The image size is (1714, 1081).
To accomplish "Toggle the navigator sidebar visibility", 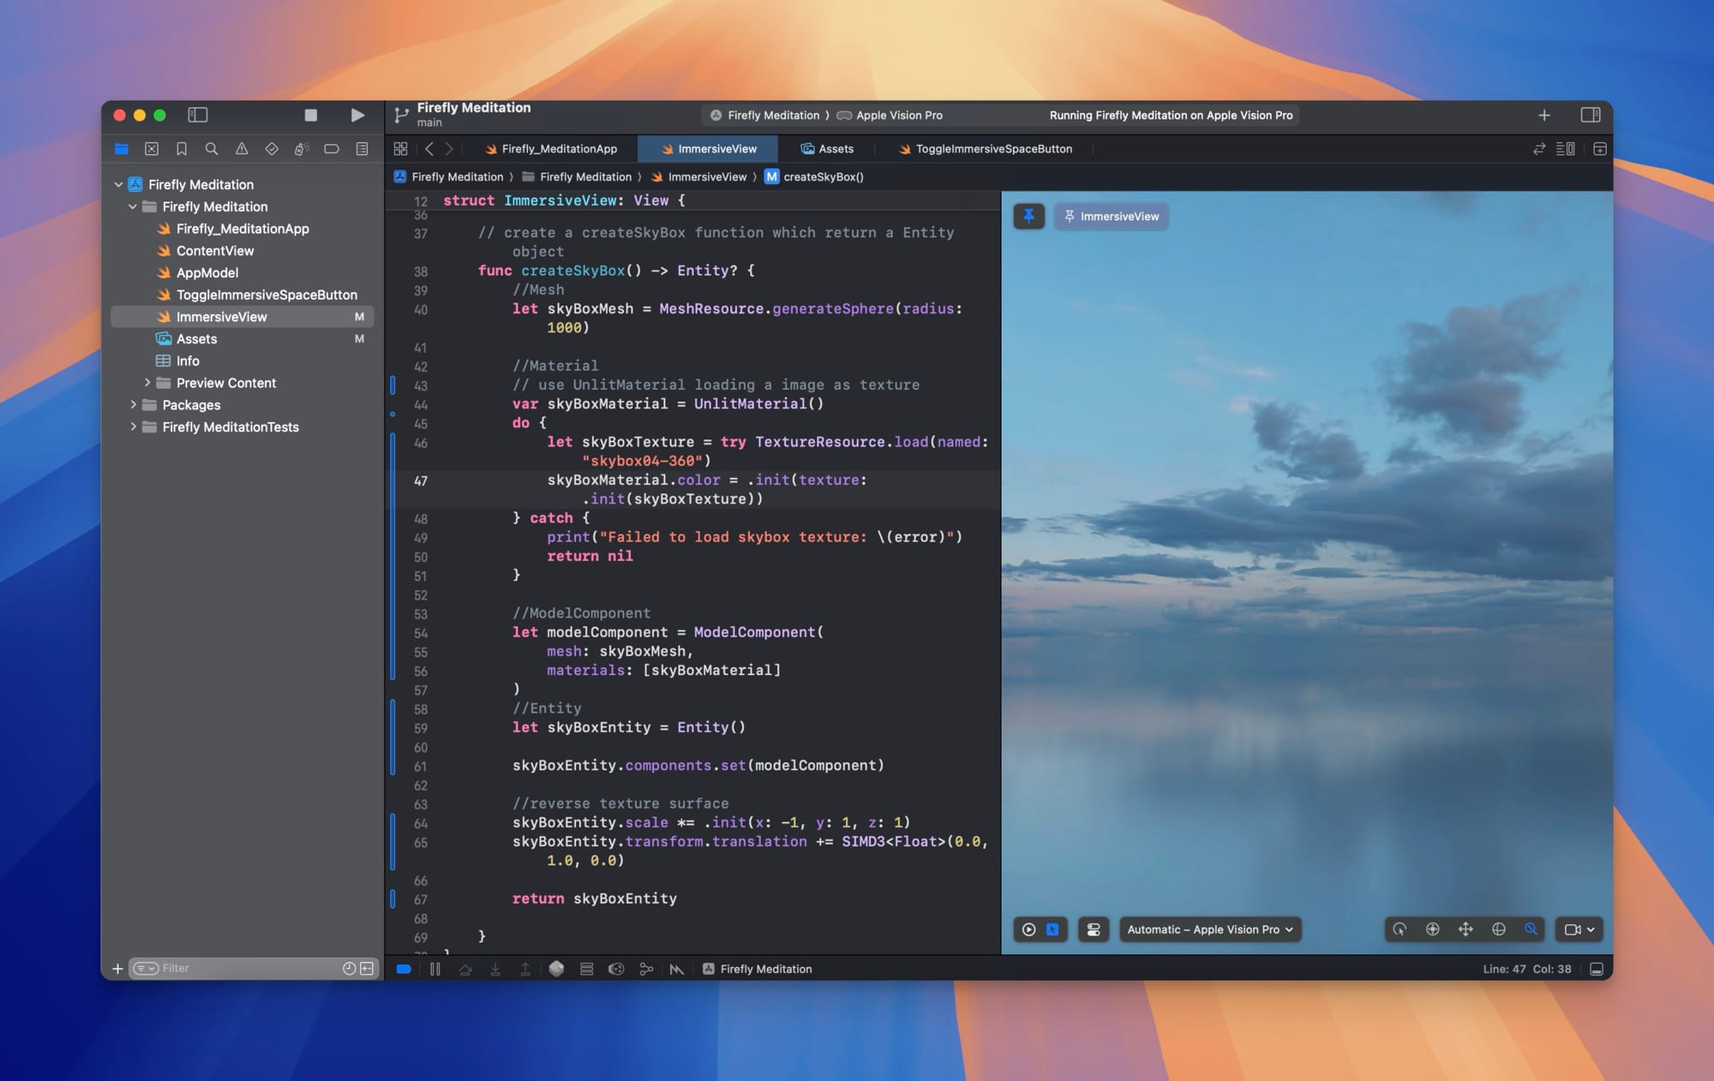I will point(198,115).
